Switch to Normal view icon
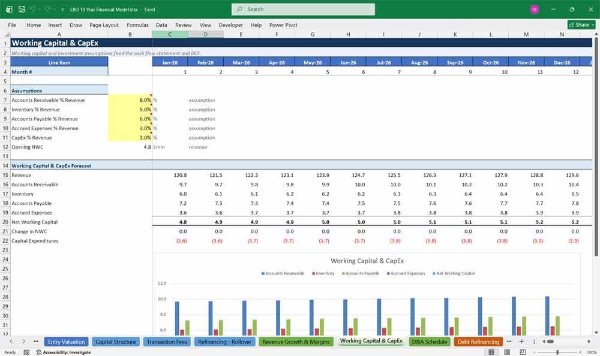This screenshot has width=600, height=356. click(x=491, y=352)
